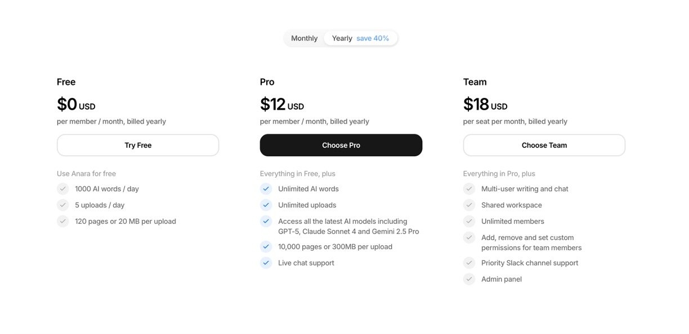Click the save 40% label
This screenshot has height=334, width=689.
(373, 38)
